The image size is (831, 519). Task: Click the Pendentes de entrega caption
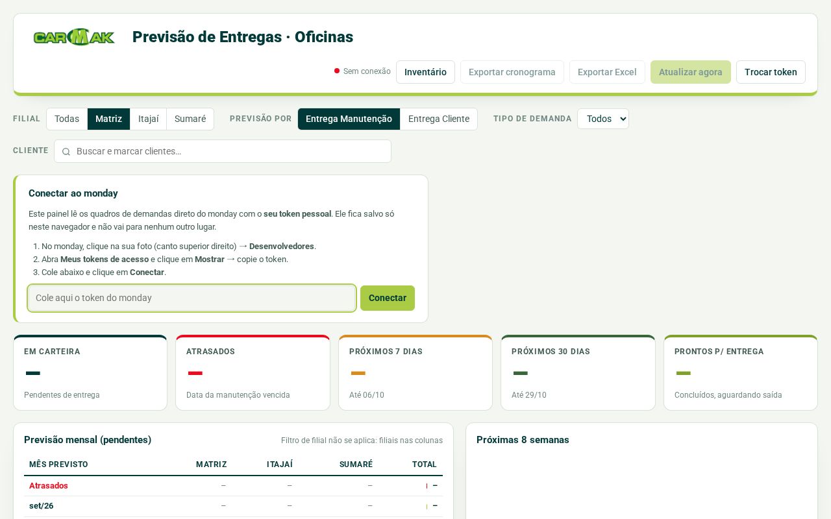(62, 395)
